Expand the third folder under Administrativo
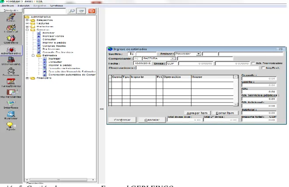 point(27,27)
